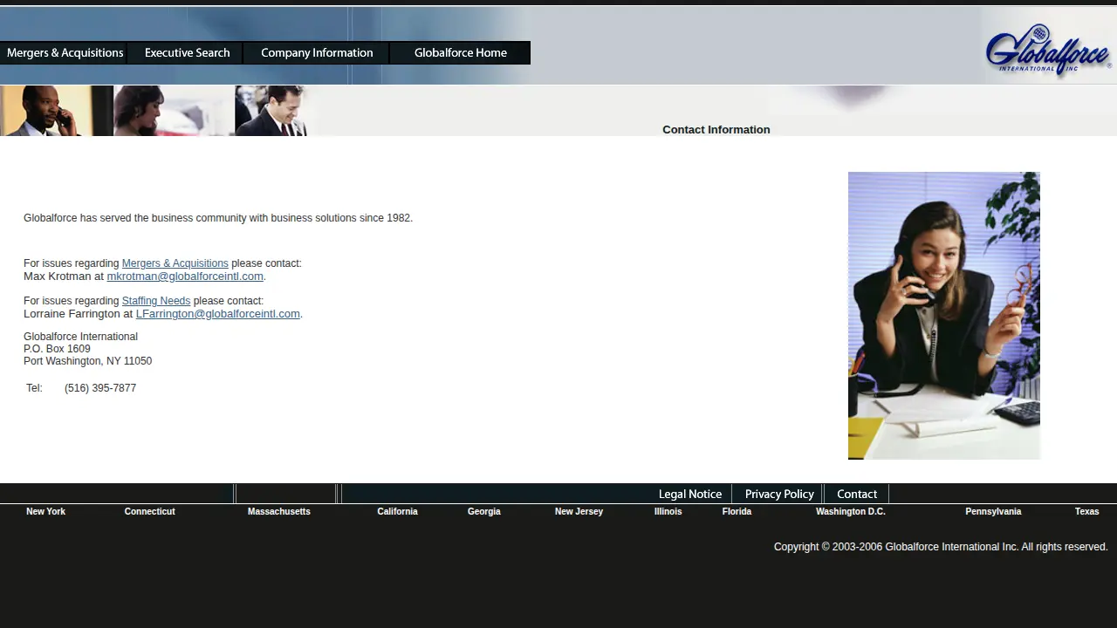The image size is (1117, 628).
Task: Select the Texas location link
Action: (x=1086, y=512)
